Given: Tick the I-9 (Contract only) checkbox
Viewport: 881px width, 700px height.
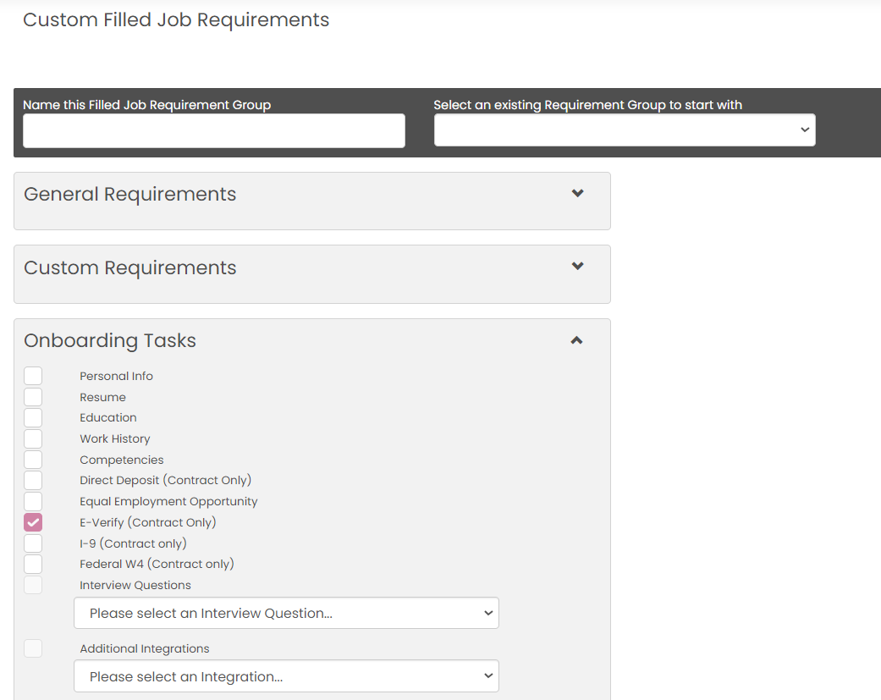Looking at the screenshot, I should coord(33,543).
